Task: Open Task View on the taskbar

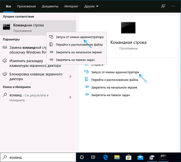Action: click(93, 157)
